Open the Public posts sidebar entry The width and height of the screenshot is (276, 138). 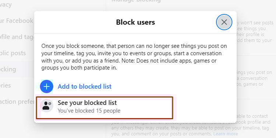point(13,53)
